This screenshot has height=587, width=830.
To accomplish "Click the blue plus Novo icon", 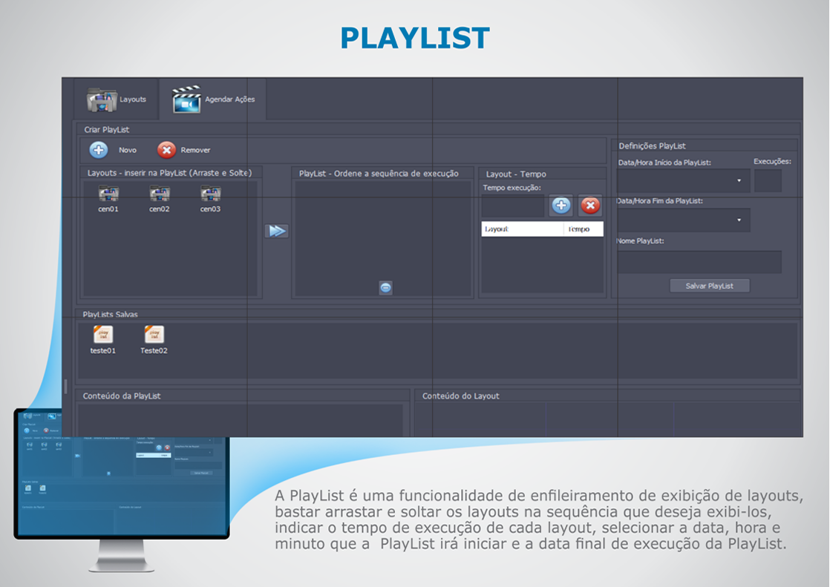I will pos(99,150).
